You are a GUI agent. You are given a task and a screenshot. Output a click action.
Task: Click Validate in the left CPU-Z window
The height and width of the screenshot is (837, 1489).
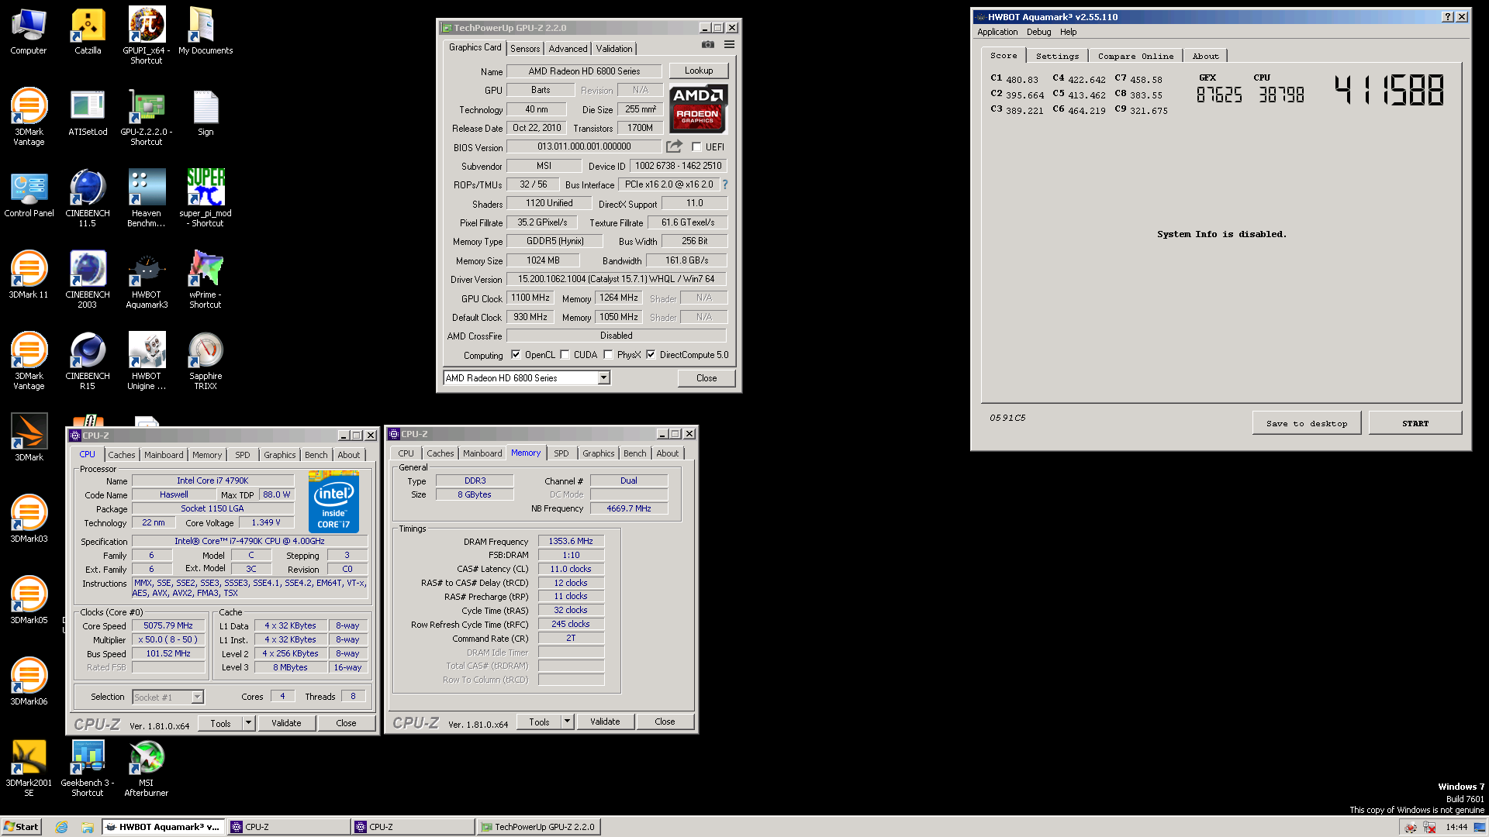pyautogui.click(x=286, y=723)
